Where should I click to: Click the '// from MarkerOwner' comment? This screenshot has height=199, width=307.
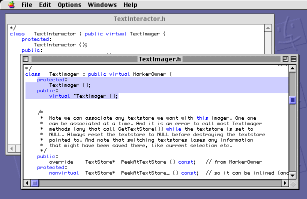click(234, 162)
